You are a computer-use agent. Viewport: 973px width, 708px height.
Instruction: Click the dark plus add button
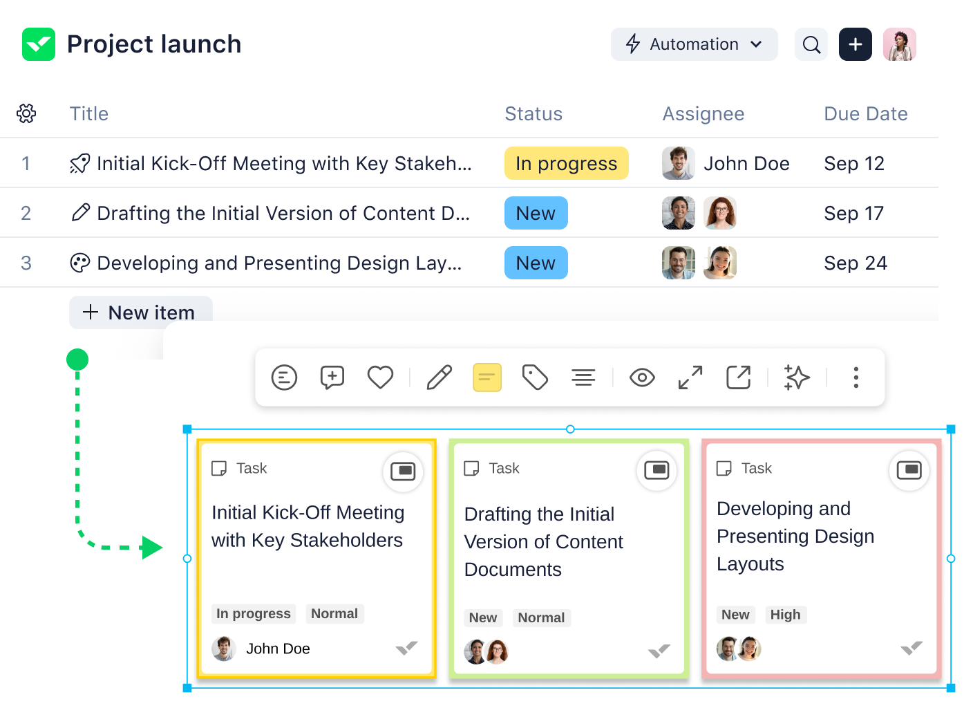tap(856, 44)
